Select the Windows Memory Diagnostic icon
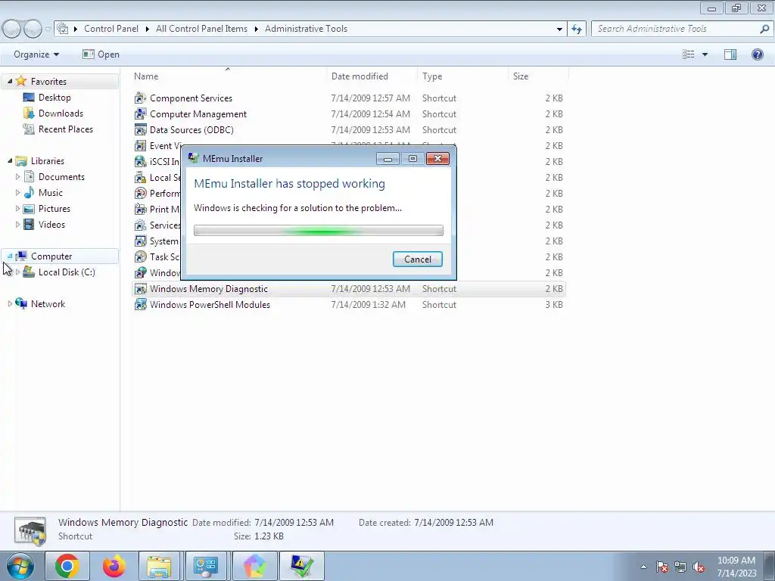The height and width of the screenshot is (581, 775). tap(140, 288)
